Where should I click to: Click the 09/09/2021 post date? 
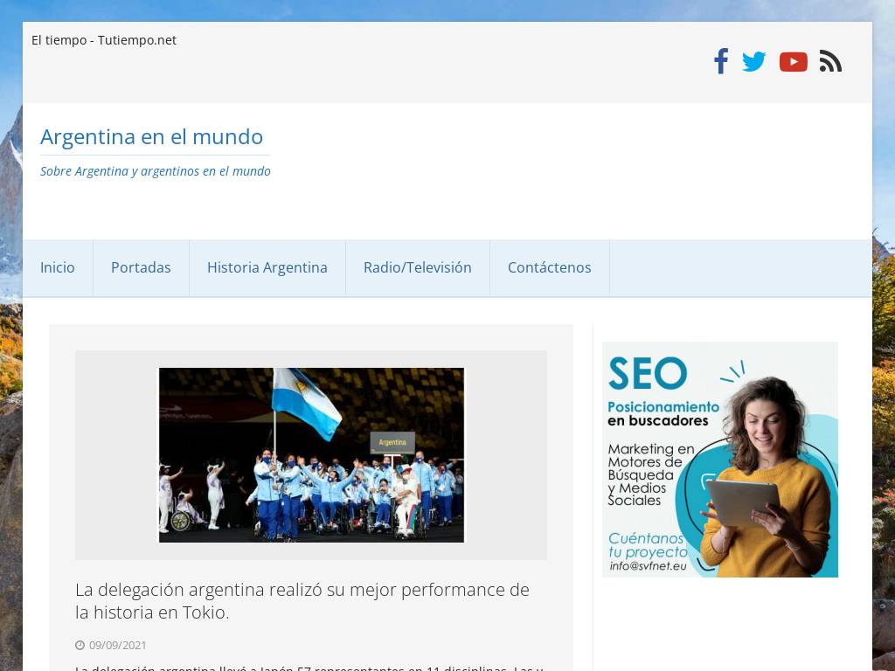(118, 646)
